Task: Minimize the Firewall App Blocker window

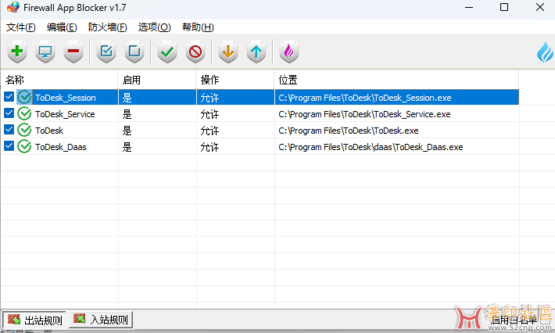Action: pos(469,7)
